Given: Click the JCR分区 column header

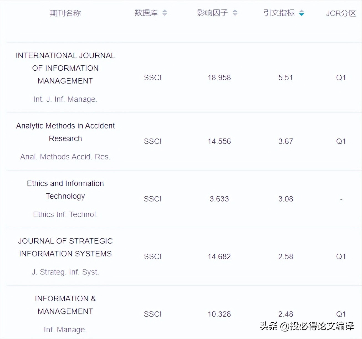Looking at the screenshot, I should pyautogui.click(x=341, y=13).
